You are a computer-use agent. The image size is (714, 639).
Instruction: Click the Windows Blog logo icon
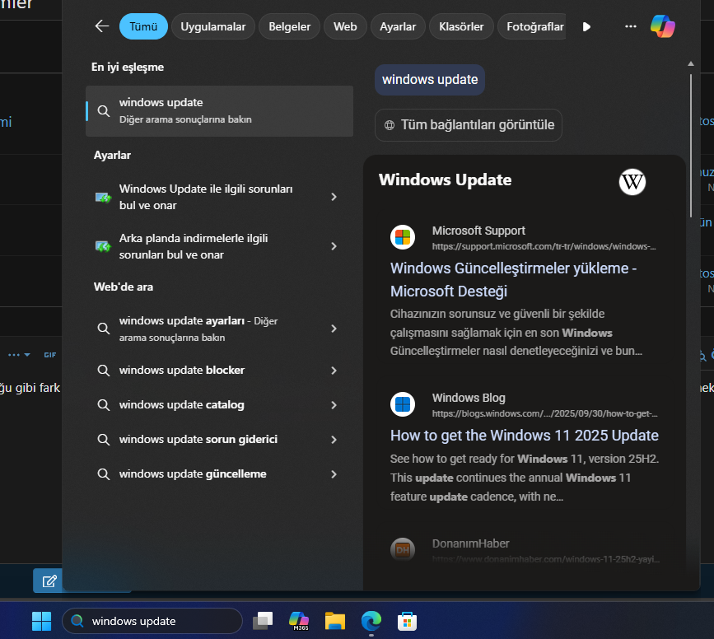click(x=403, y=404)
